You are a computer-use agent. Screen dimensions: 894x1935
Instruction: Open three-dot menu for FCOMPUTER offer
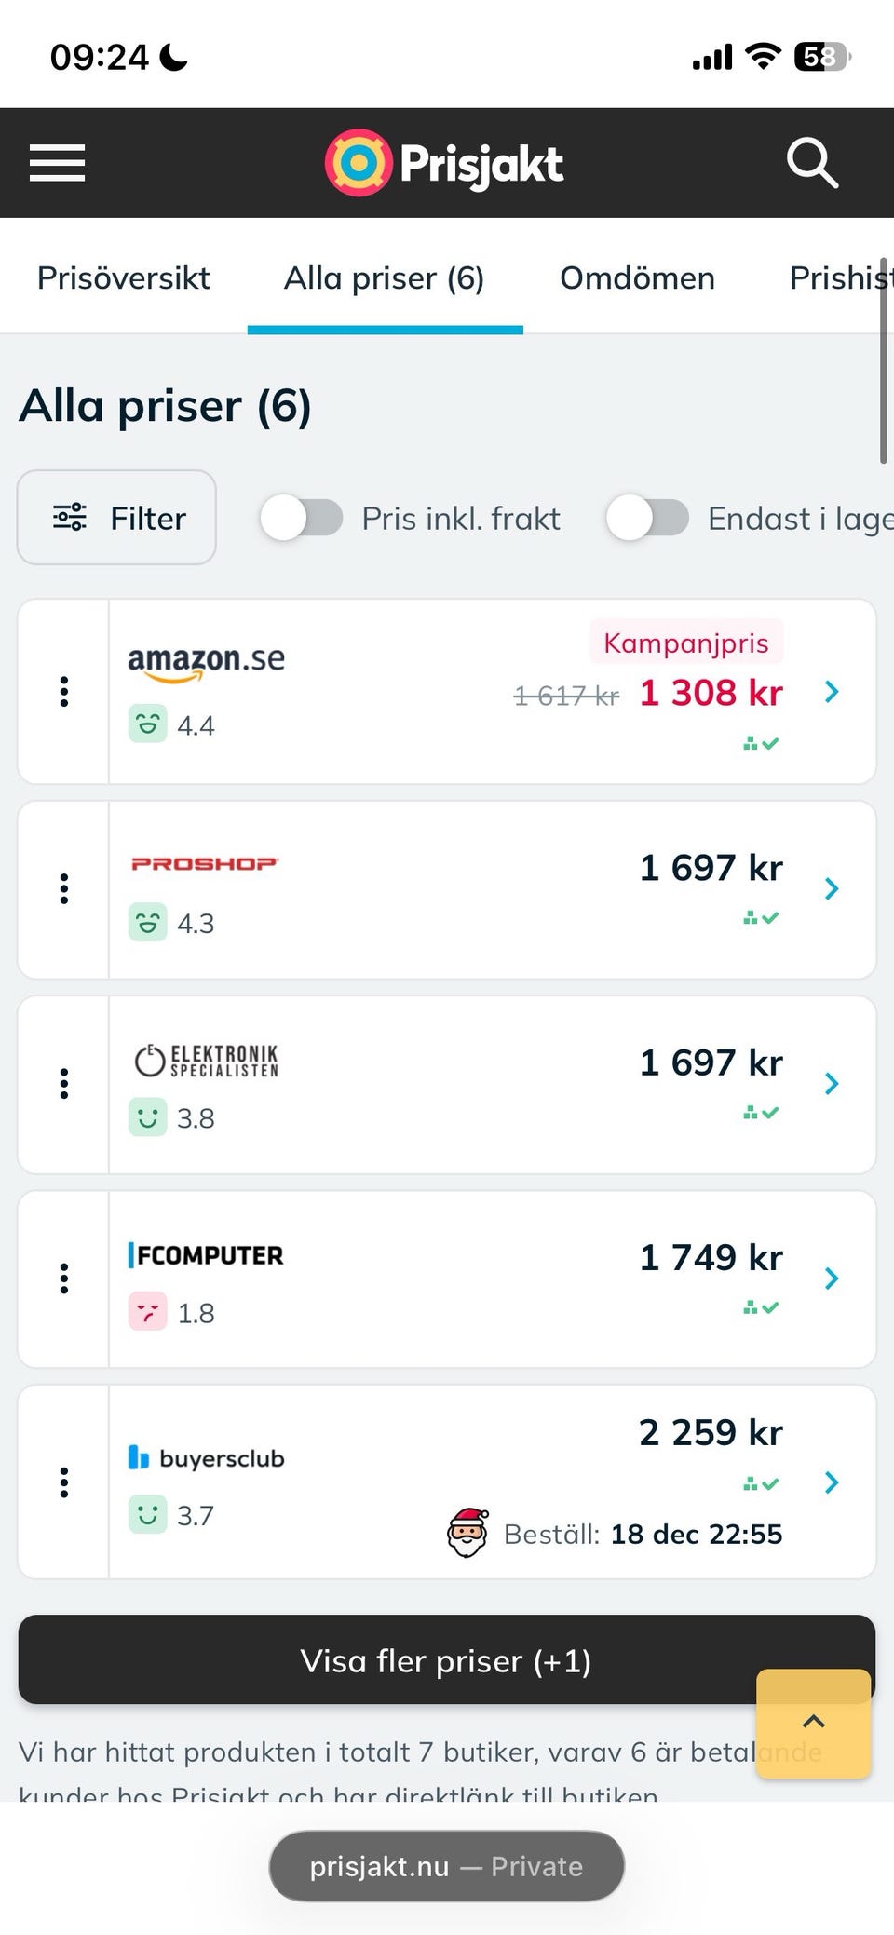[64, 1279]
